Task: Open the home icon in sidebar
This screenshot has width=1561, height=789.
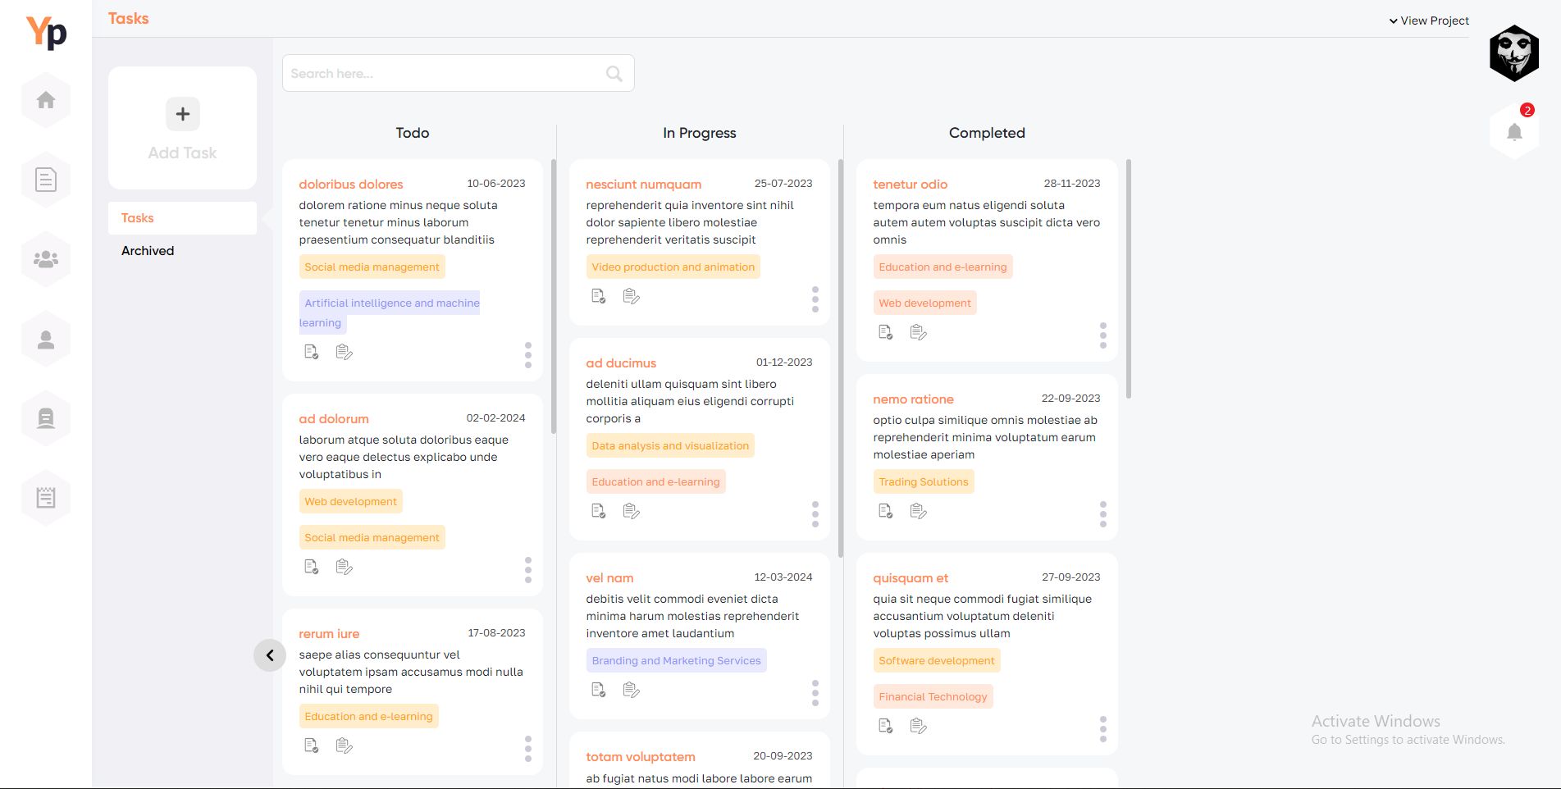Action: point(46,100)
